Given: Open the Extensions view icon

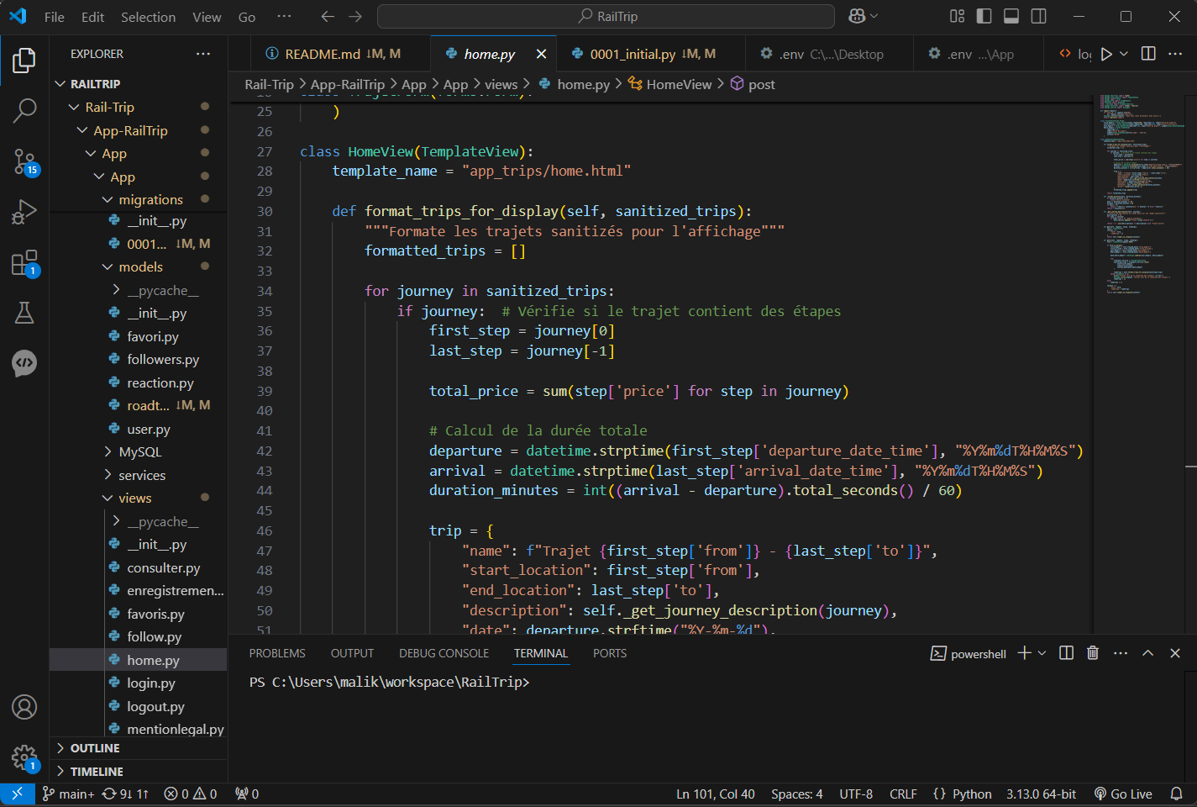Looking at the screenshot, I should [x=24, y=263].
